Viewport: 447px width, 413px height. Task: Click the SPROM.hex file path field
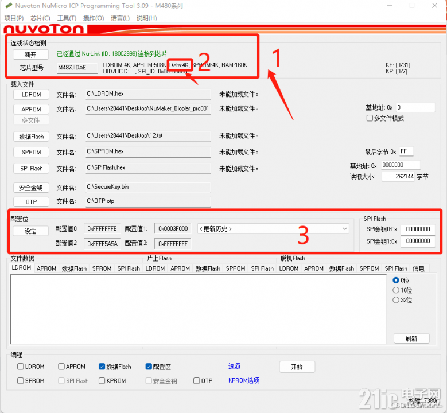(x=148, y=151)
